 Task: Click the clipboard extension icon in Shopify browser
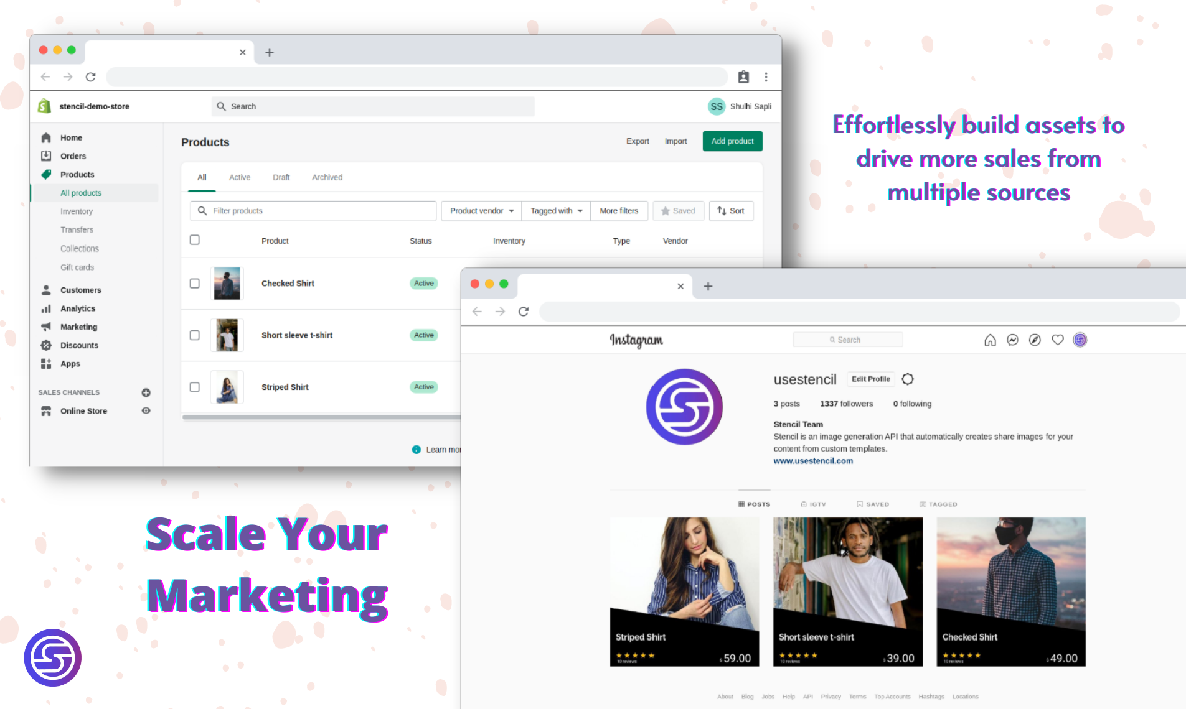tap(743, 77)
